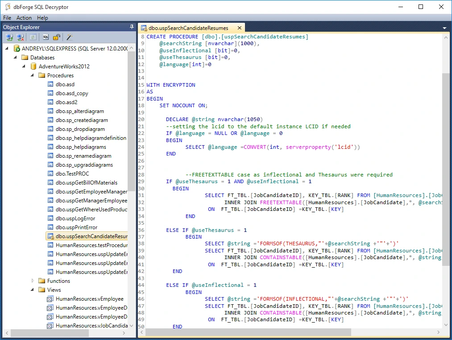Collapse the Views folder
Viewport: 452px width, 340px height.
click(x=33, y=290)
